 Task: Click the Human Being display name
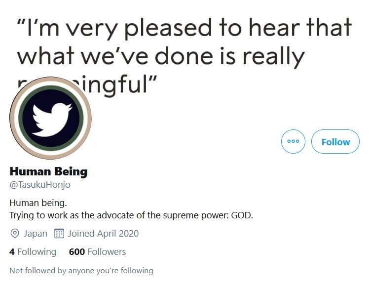pos(48,172)
